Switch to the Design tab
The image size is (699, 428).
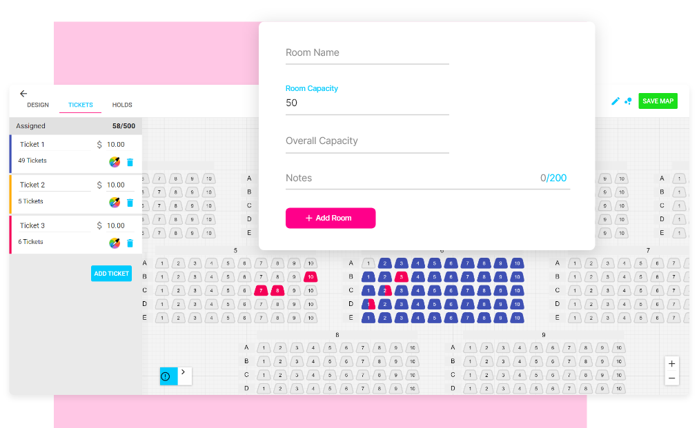[x=38, y=105]
